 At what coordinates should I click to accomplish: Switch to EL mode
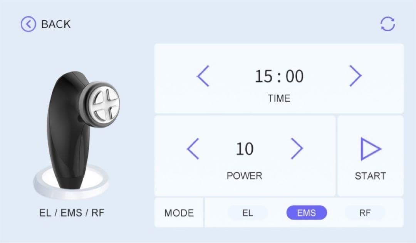tap(248, 213)
